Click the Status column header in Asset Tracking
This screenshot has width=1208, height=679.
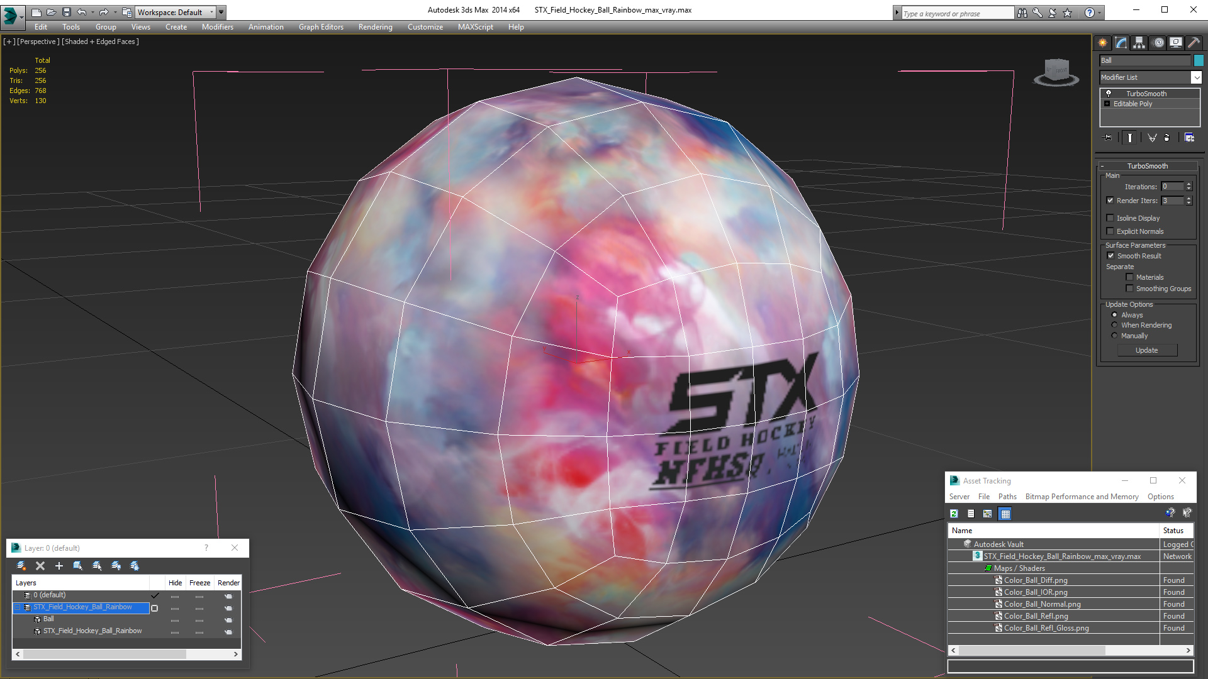[x=1176, y=531]
